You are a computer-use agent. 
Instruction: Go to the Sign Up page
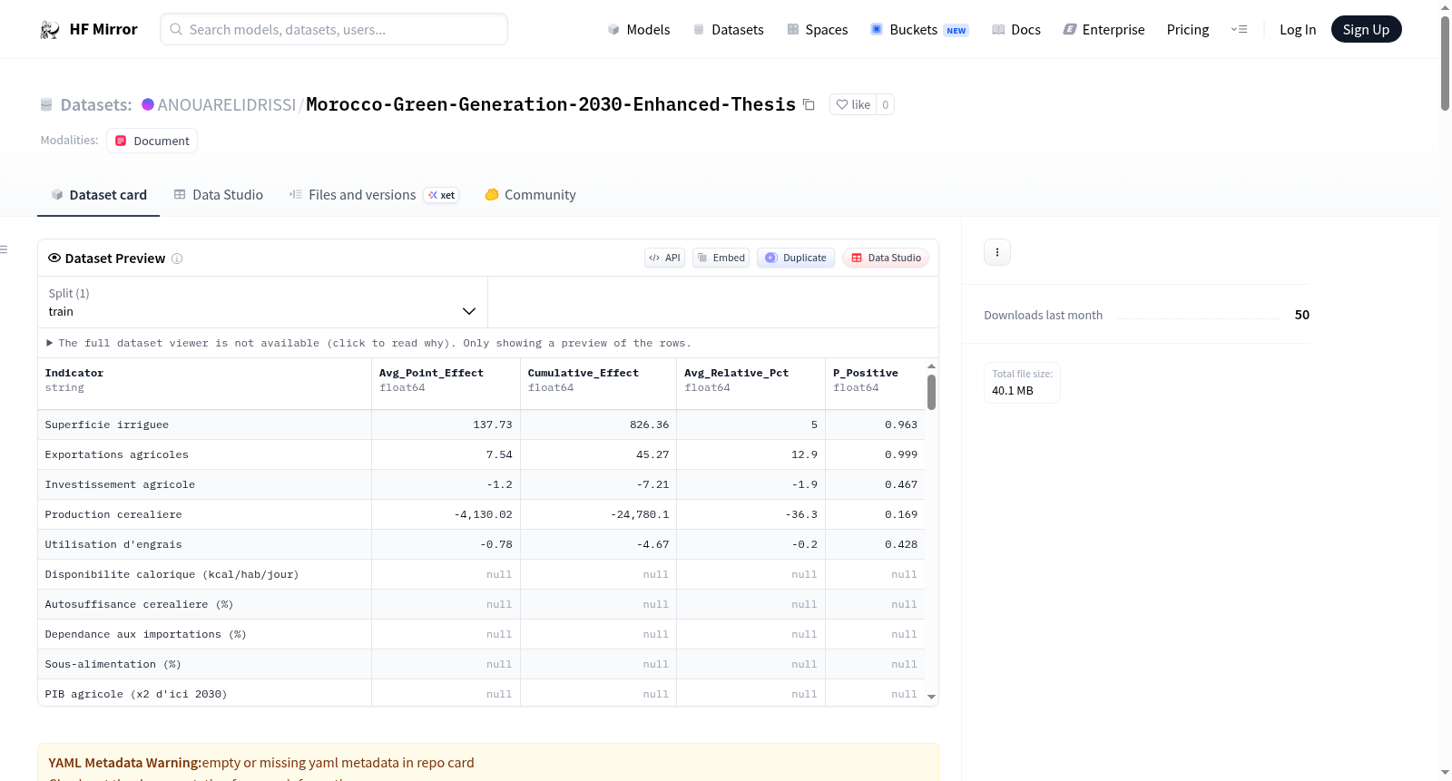pos(1366,30)
